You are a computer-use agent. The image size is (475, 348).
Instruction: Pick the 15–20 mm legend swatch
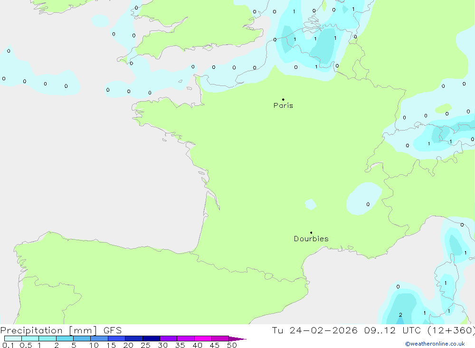click(x=117, y=339)
